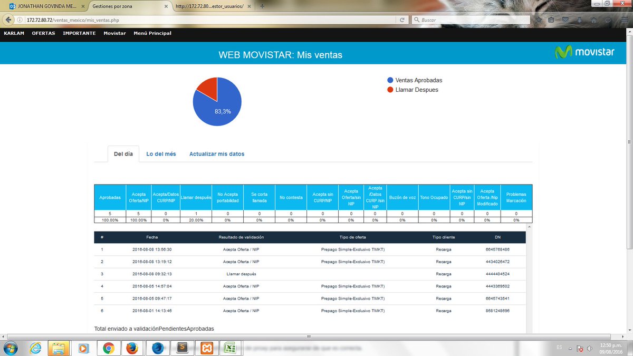Reload the mis_ventas.php page
Image resolution: width=633 pixels, height=356 pixels.
(x=403, y=20)
